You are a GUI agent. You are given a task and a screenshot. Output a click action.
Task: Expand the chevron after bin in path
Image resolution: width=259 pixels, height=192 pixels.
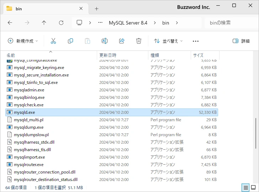tap(177, 23)
